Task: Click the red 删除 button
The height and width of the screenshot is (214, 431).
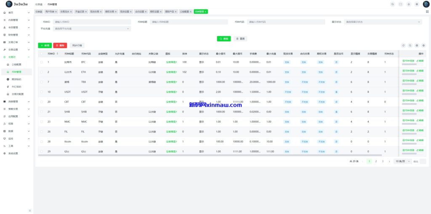Action: point(60,45)
